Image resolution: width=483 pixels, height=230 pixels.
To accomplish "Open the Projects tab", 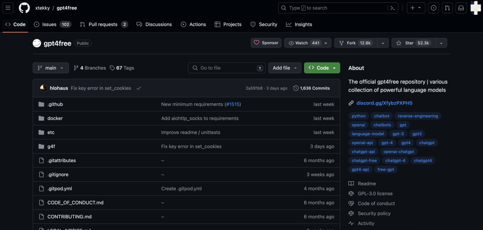I will click(228, 24).
